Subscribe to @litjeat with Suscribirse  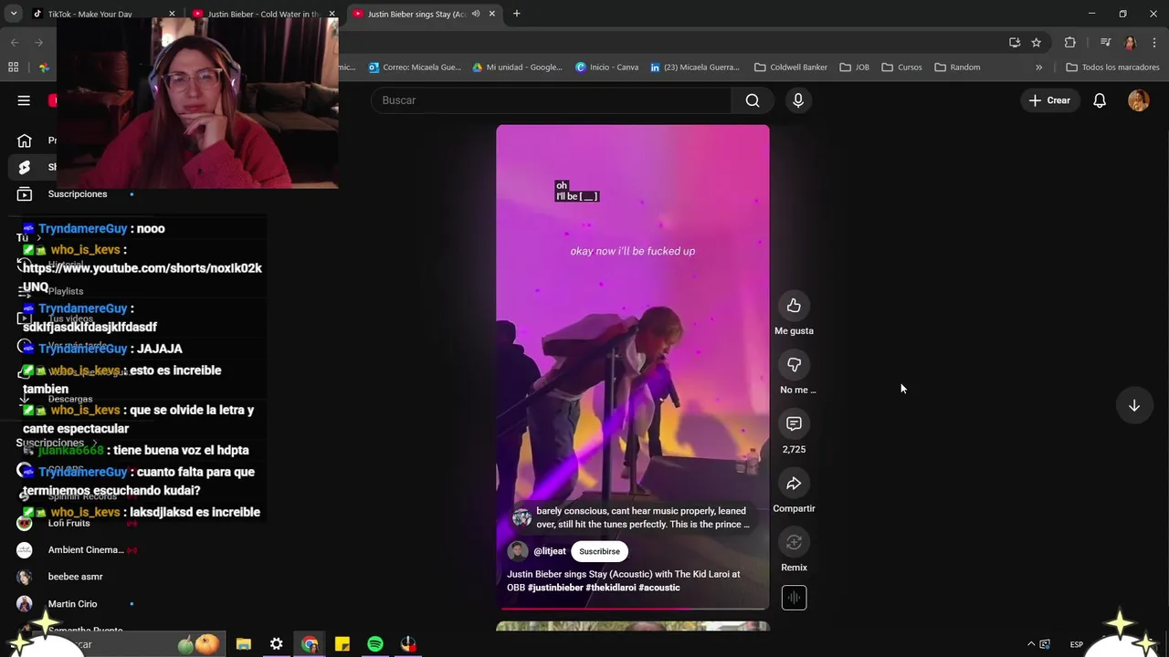point(599,551)
